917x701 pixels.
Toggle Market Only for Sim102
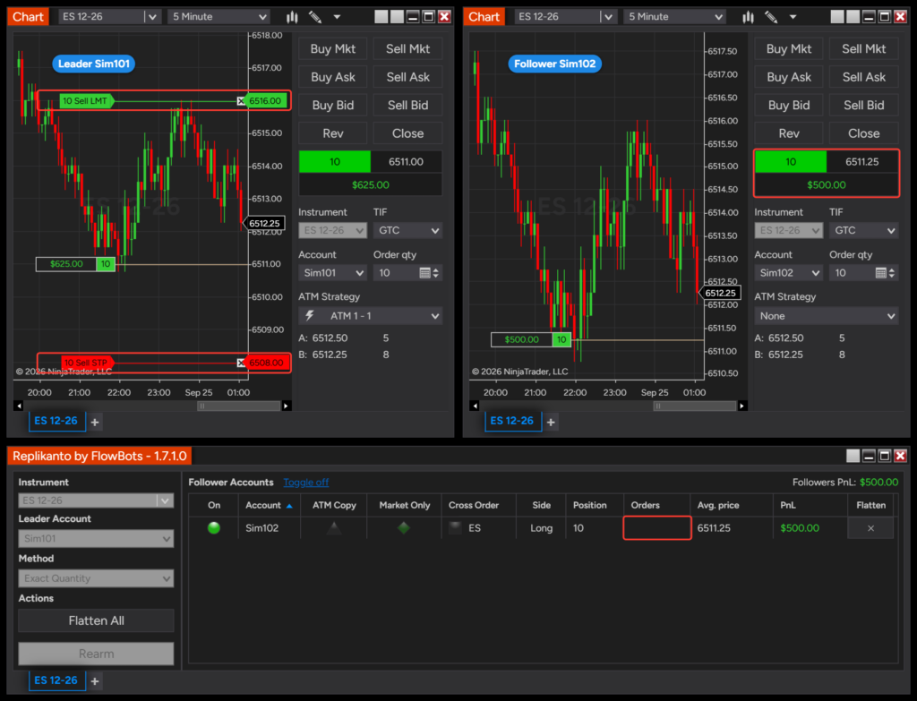pos(404,528)
